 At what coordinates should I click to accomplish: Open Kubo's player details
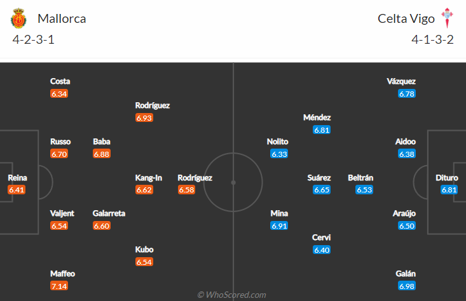(144, 250)
